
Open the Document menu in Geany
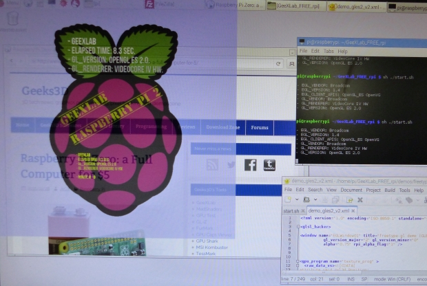click(351, 190)
